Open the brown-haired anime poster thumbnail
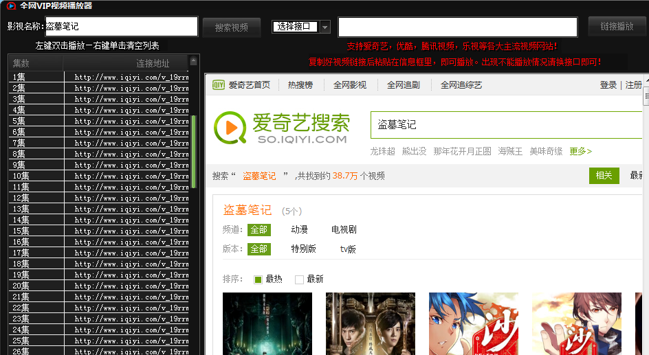The image size is (649, 355). point(577,323)
